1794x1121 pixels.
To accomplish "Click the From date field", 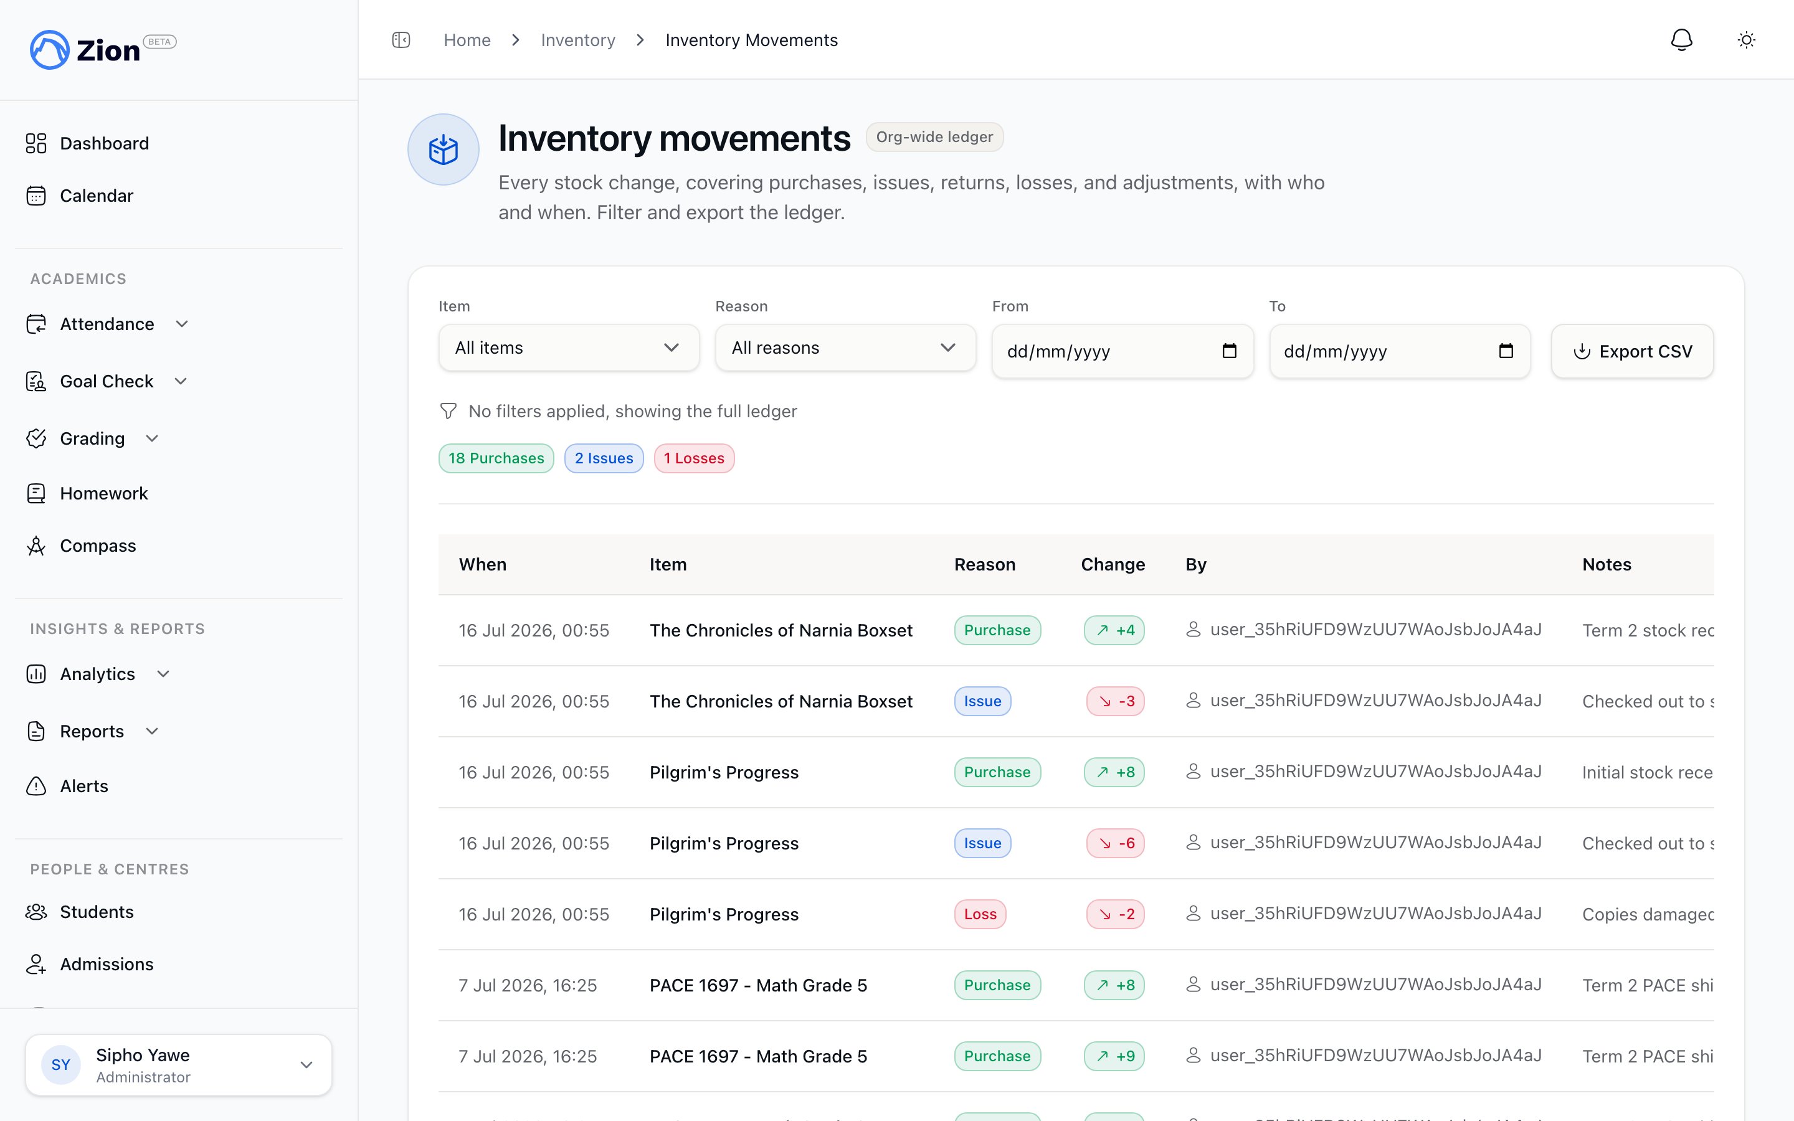I will pos(1122,351).
